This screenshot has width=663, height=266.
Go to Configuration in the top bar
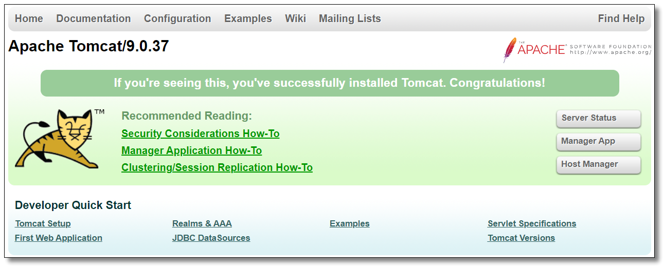[x=177, y=18]
